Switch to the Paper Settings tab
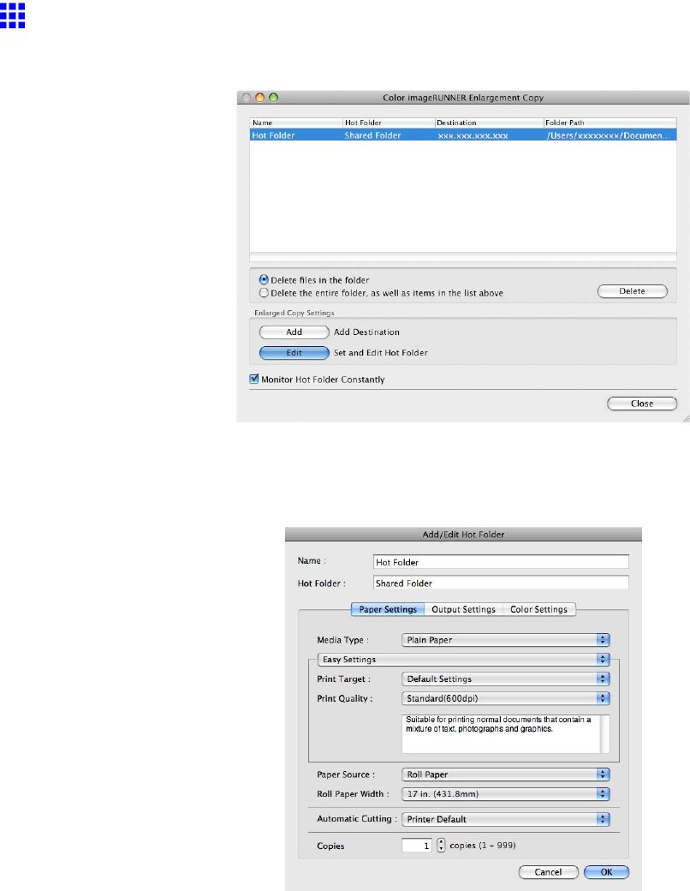The image size is (690, 891). coord(388,609)
